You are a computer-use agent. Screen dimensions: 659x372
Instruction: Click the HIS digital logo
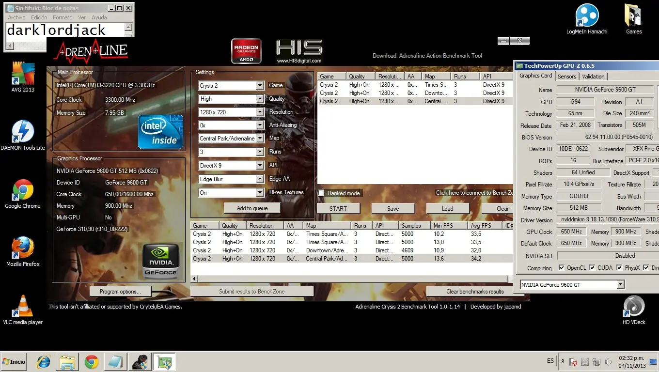coord(299,51)
